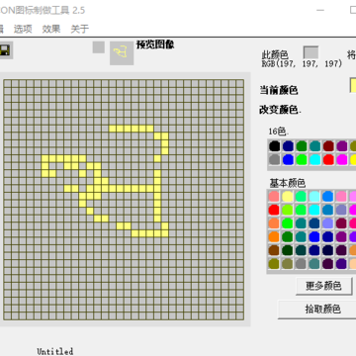The image size is (356, 356).
Task: Choose olive in 基本颜色 palette
Action: tap(274, 264)
